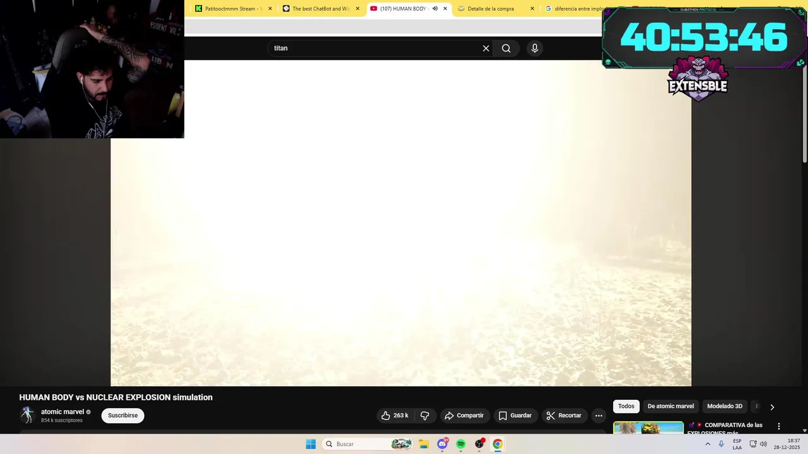Subscribe to atomic marvel with Suscribirse
The width and height of the screenshot is (808, 454).
pos(122,416)
